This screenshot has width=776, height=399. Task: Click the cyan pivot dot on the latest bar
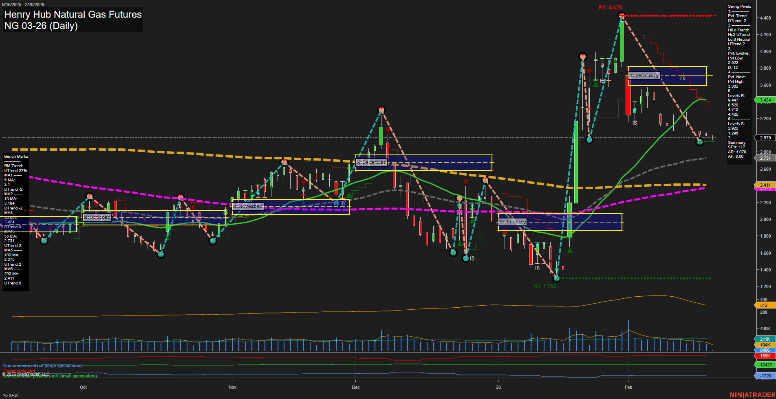click(699, 142)
